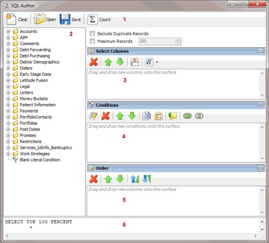269x243 pixels.
Task: Click the edit condition funnel pencil icon
Action: pos(94,116)
